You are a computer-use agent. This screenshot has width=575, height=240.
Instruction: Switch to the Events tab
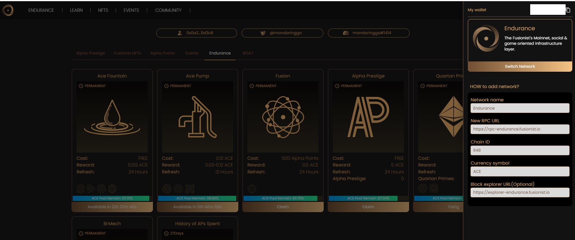point(192,53)
